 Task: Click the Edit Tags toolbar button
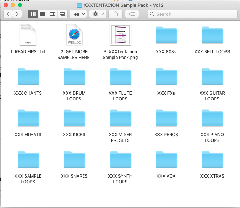pos(132,14)
